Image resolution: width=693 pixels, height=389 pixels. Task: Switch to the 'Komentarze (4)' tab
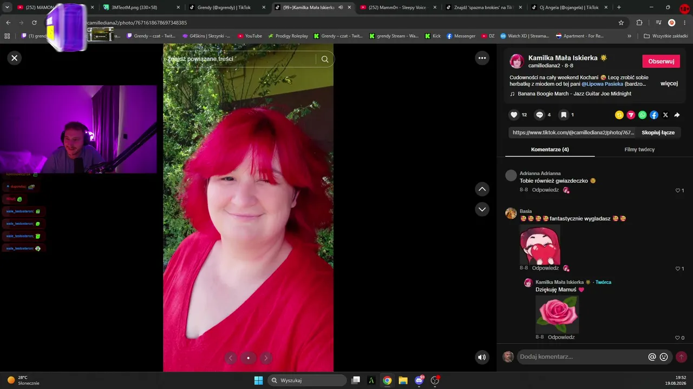click(x=550, y=149)
